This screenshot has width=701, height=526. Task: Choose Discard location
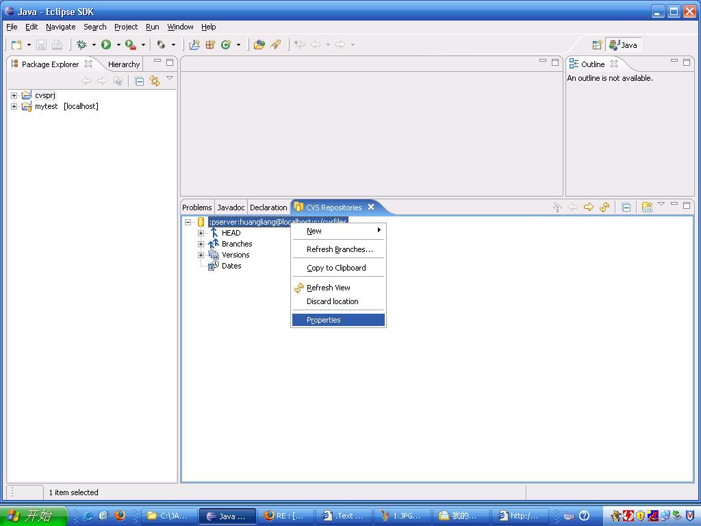tap(338, 301)
